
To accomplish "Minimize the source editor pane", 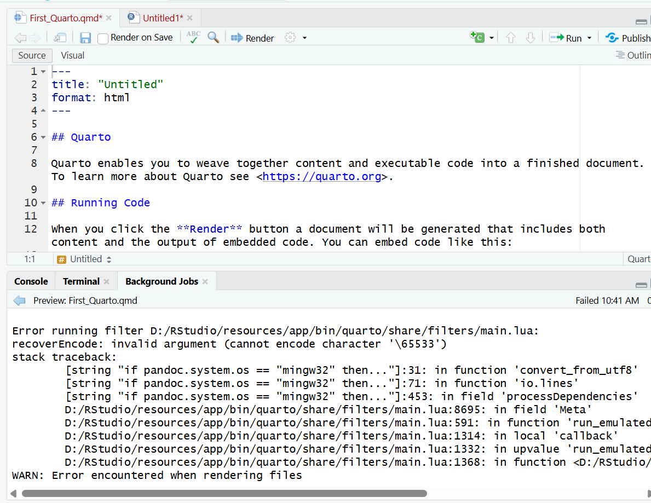I will click(641, 21).
